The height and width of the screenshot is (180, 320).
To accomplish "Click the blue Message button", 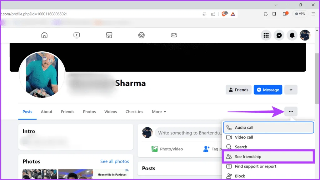I will click(x=268, y=90).
